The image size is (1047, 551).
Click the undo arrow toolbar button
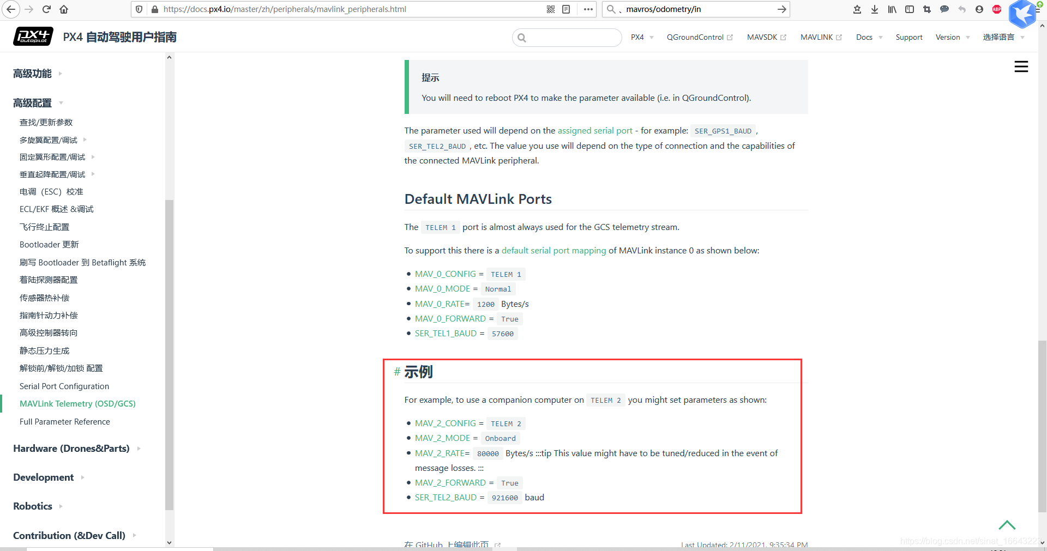tap(962, 9)
